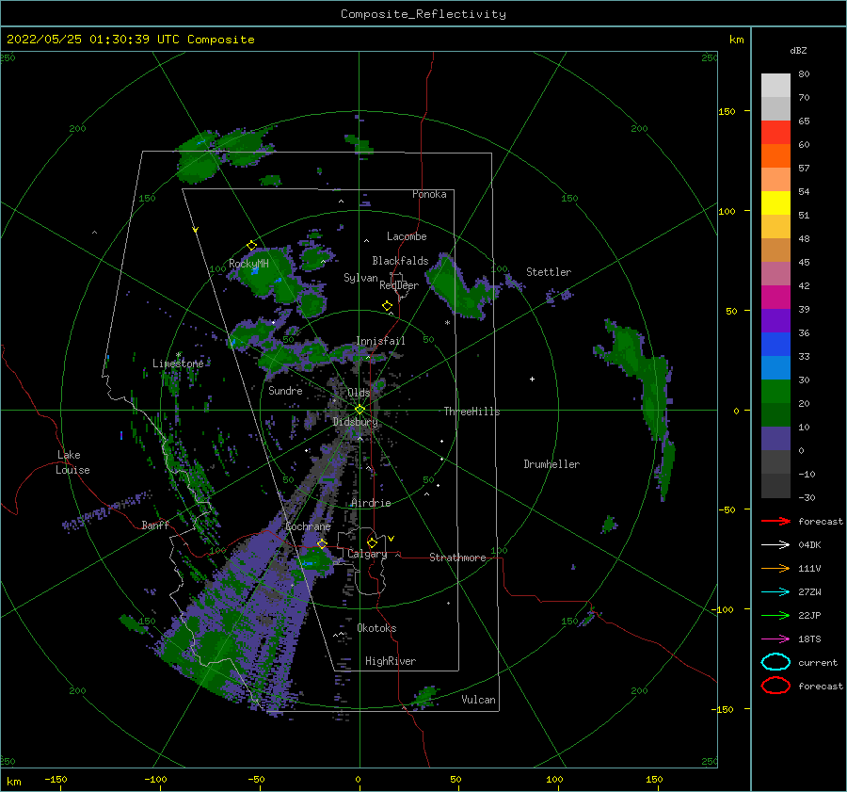Click the indigo swatch below 10 dBZ
The image size is (847, 792).
coord(775,438)
